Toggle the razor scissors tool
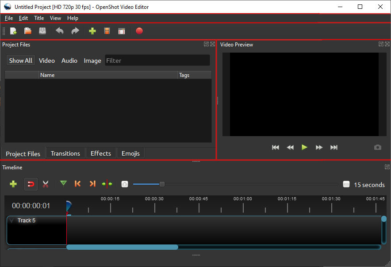 tap(46, 184)
